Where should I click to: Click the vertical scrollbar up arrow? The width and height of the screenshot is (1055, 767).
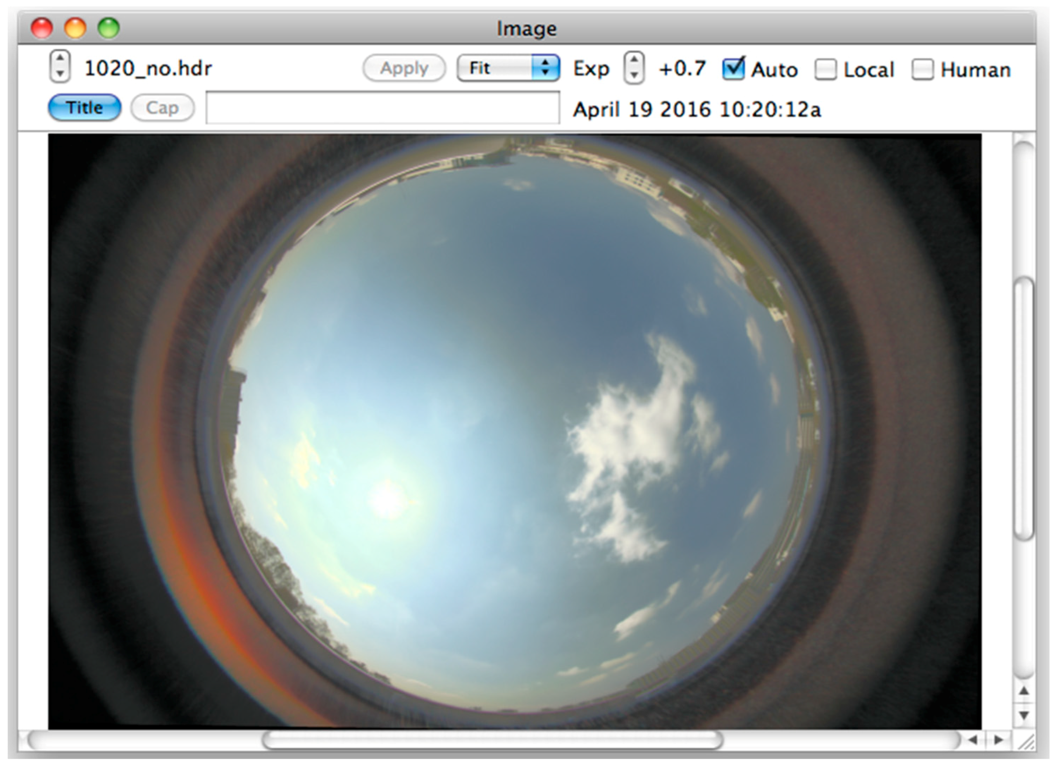(x=1024, y=691)
